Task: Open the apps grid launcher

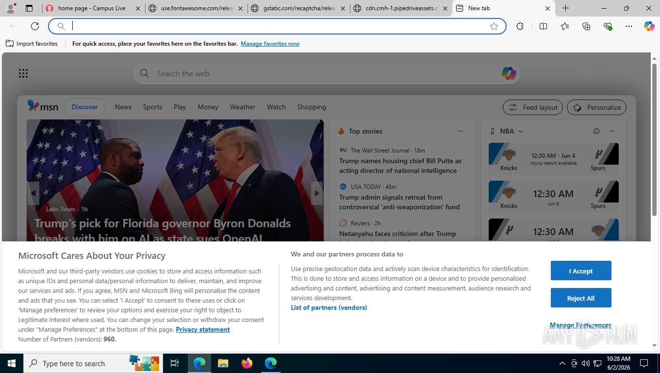Action: (23, 73)
